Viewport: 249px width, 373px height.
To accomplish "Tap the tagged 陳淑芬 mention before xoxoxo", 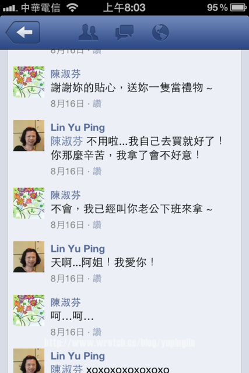I will pos(67,369).
